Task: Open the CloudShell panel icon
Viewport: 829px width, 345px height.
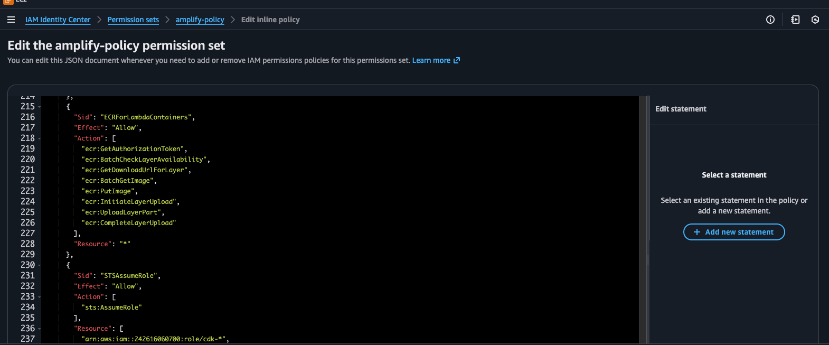Action: point(795,20)
